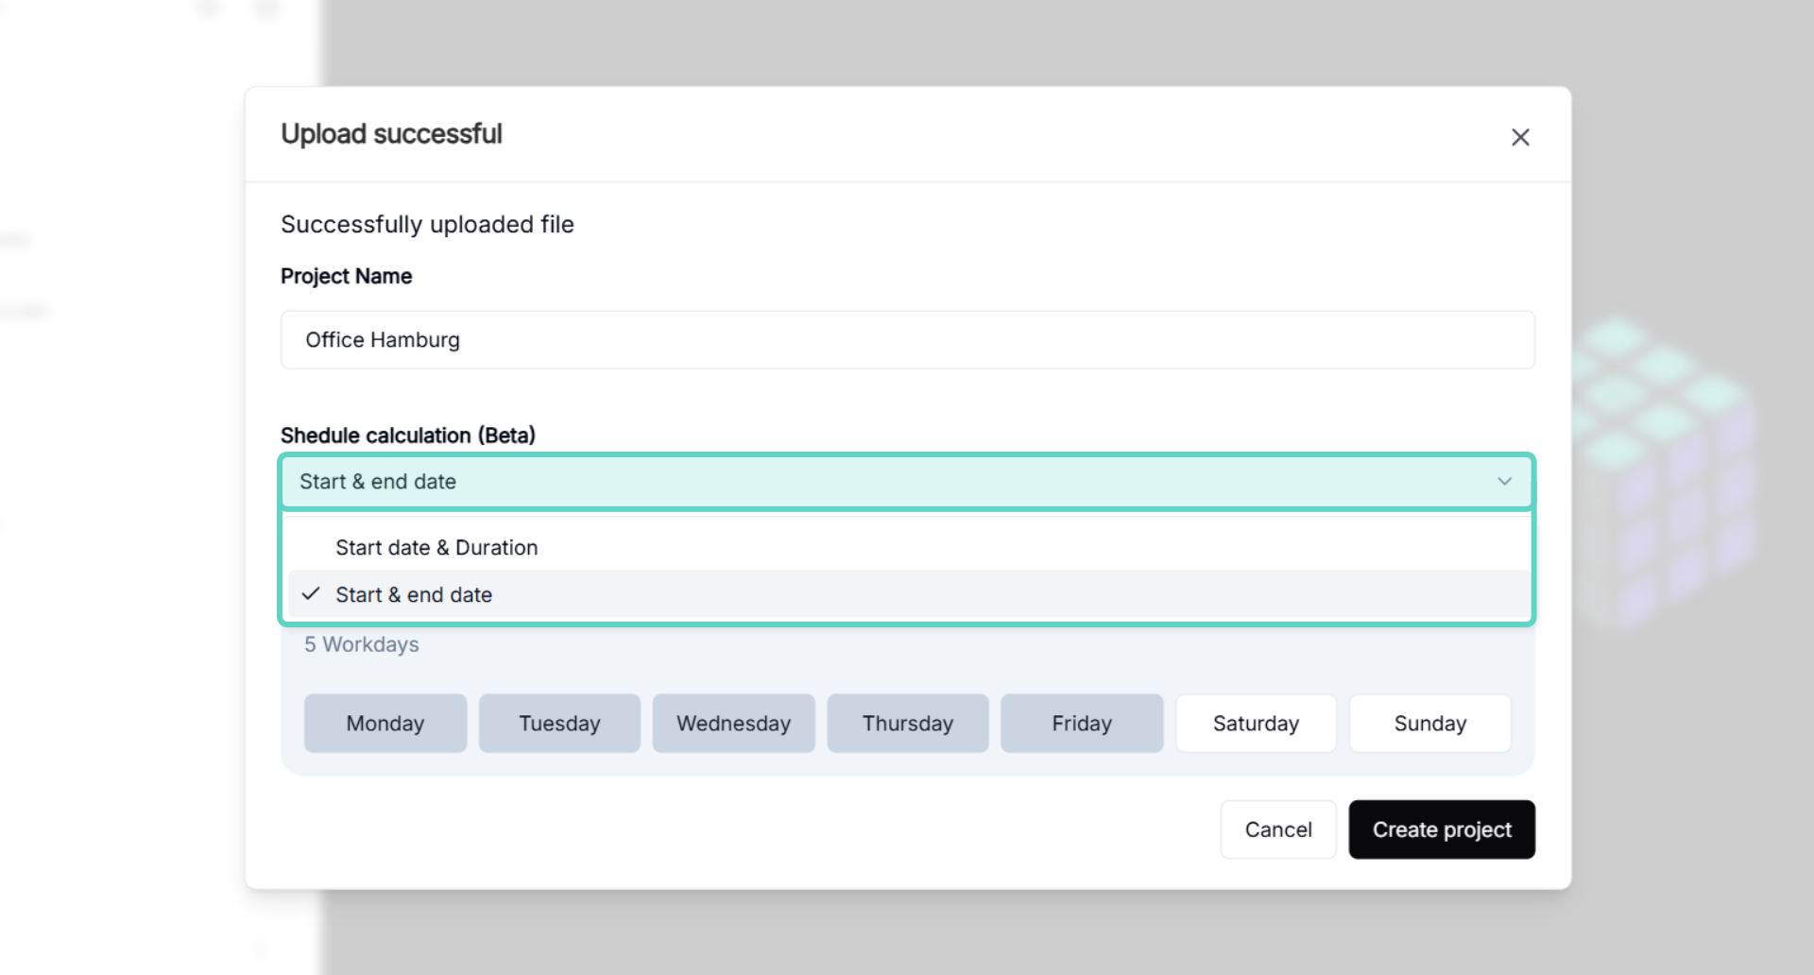Close the Upload successful dialog
The image size is (1814, 975).
pos(1519,137)
